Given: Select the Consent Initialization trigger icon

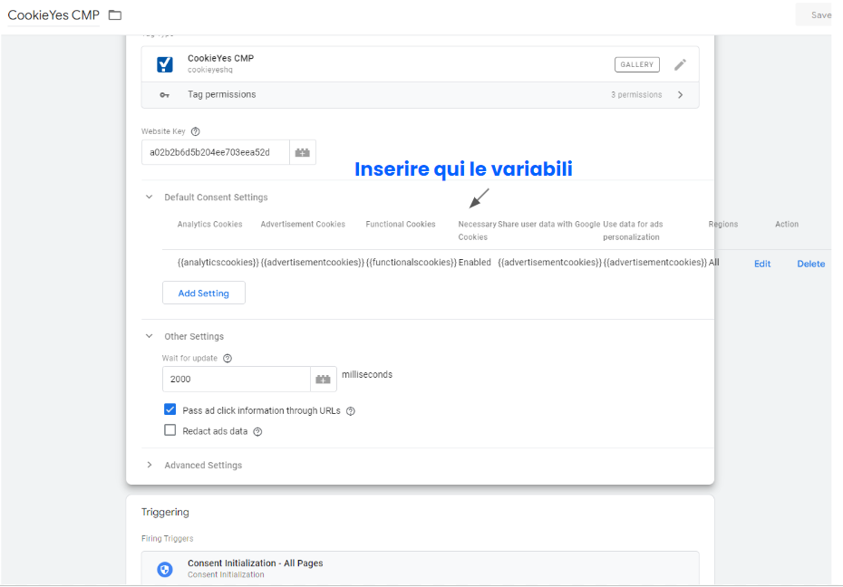Looking at the screenshot, I should coord(165,569).
